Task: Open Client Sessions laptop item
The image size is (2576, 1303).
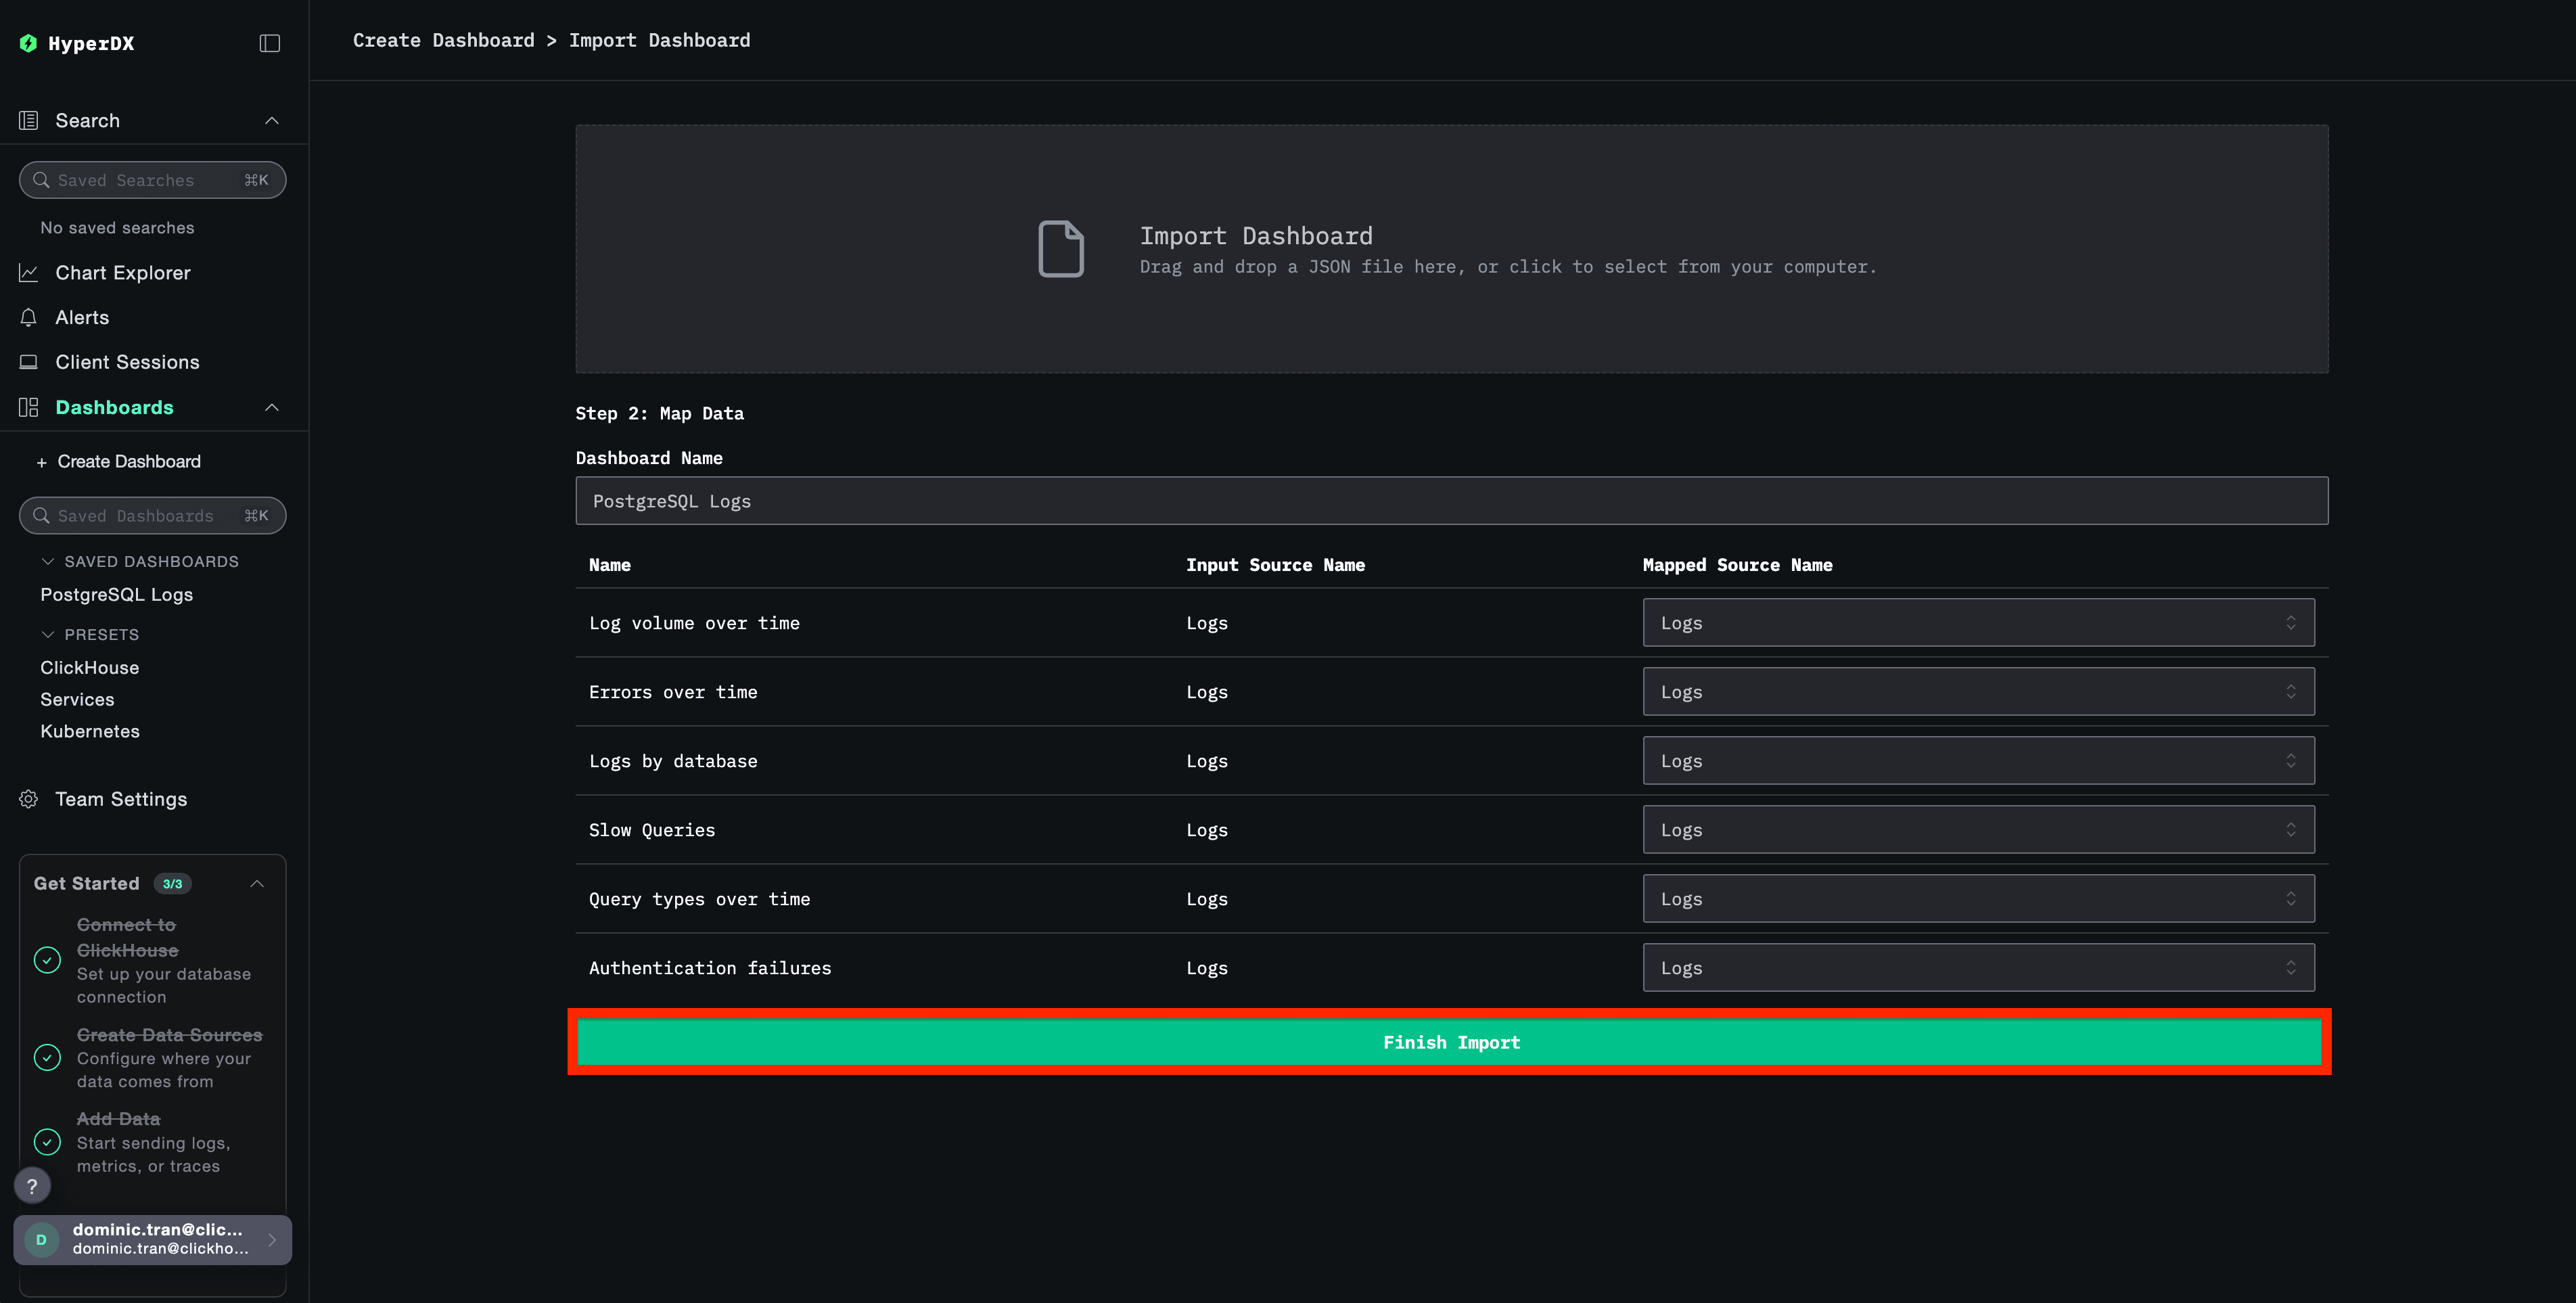Action: click(127, 362)
